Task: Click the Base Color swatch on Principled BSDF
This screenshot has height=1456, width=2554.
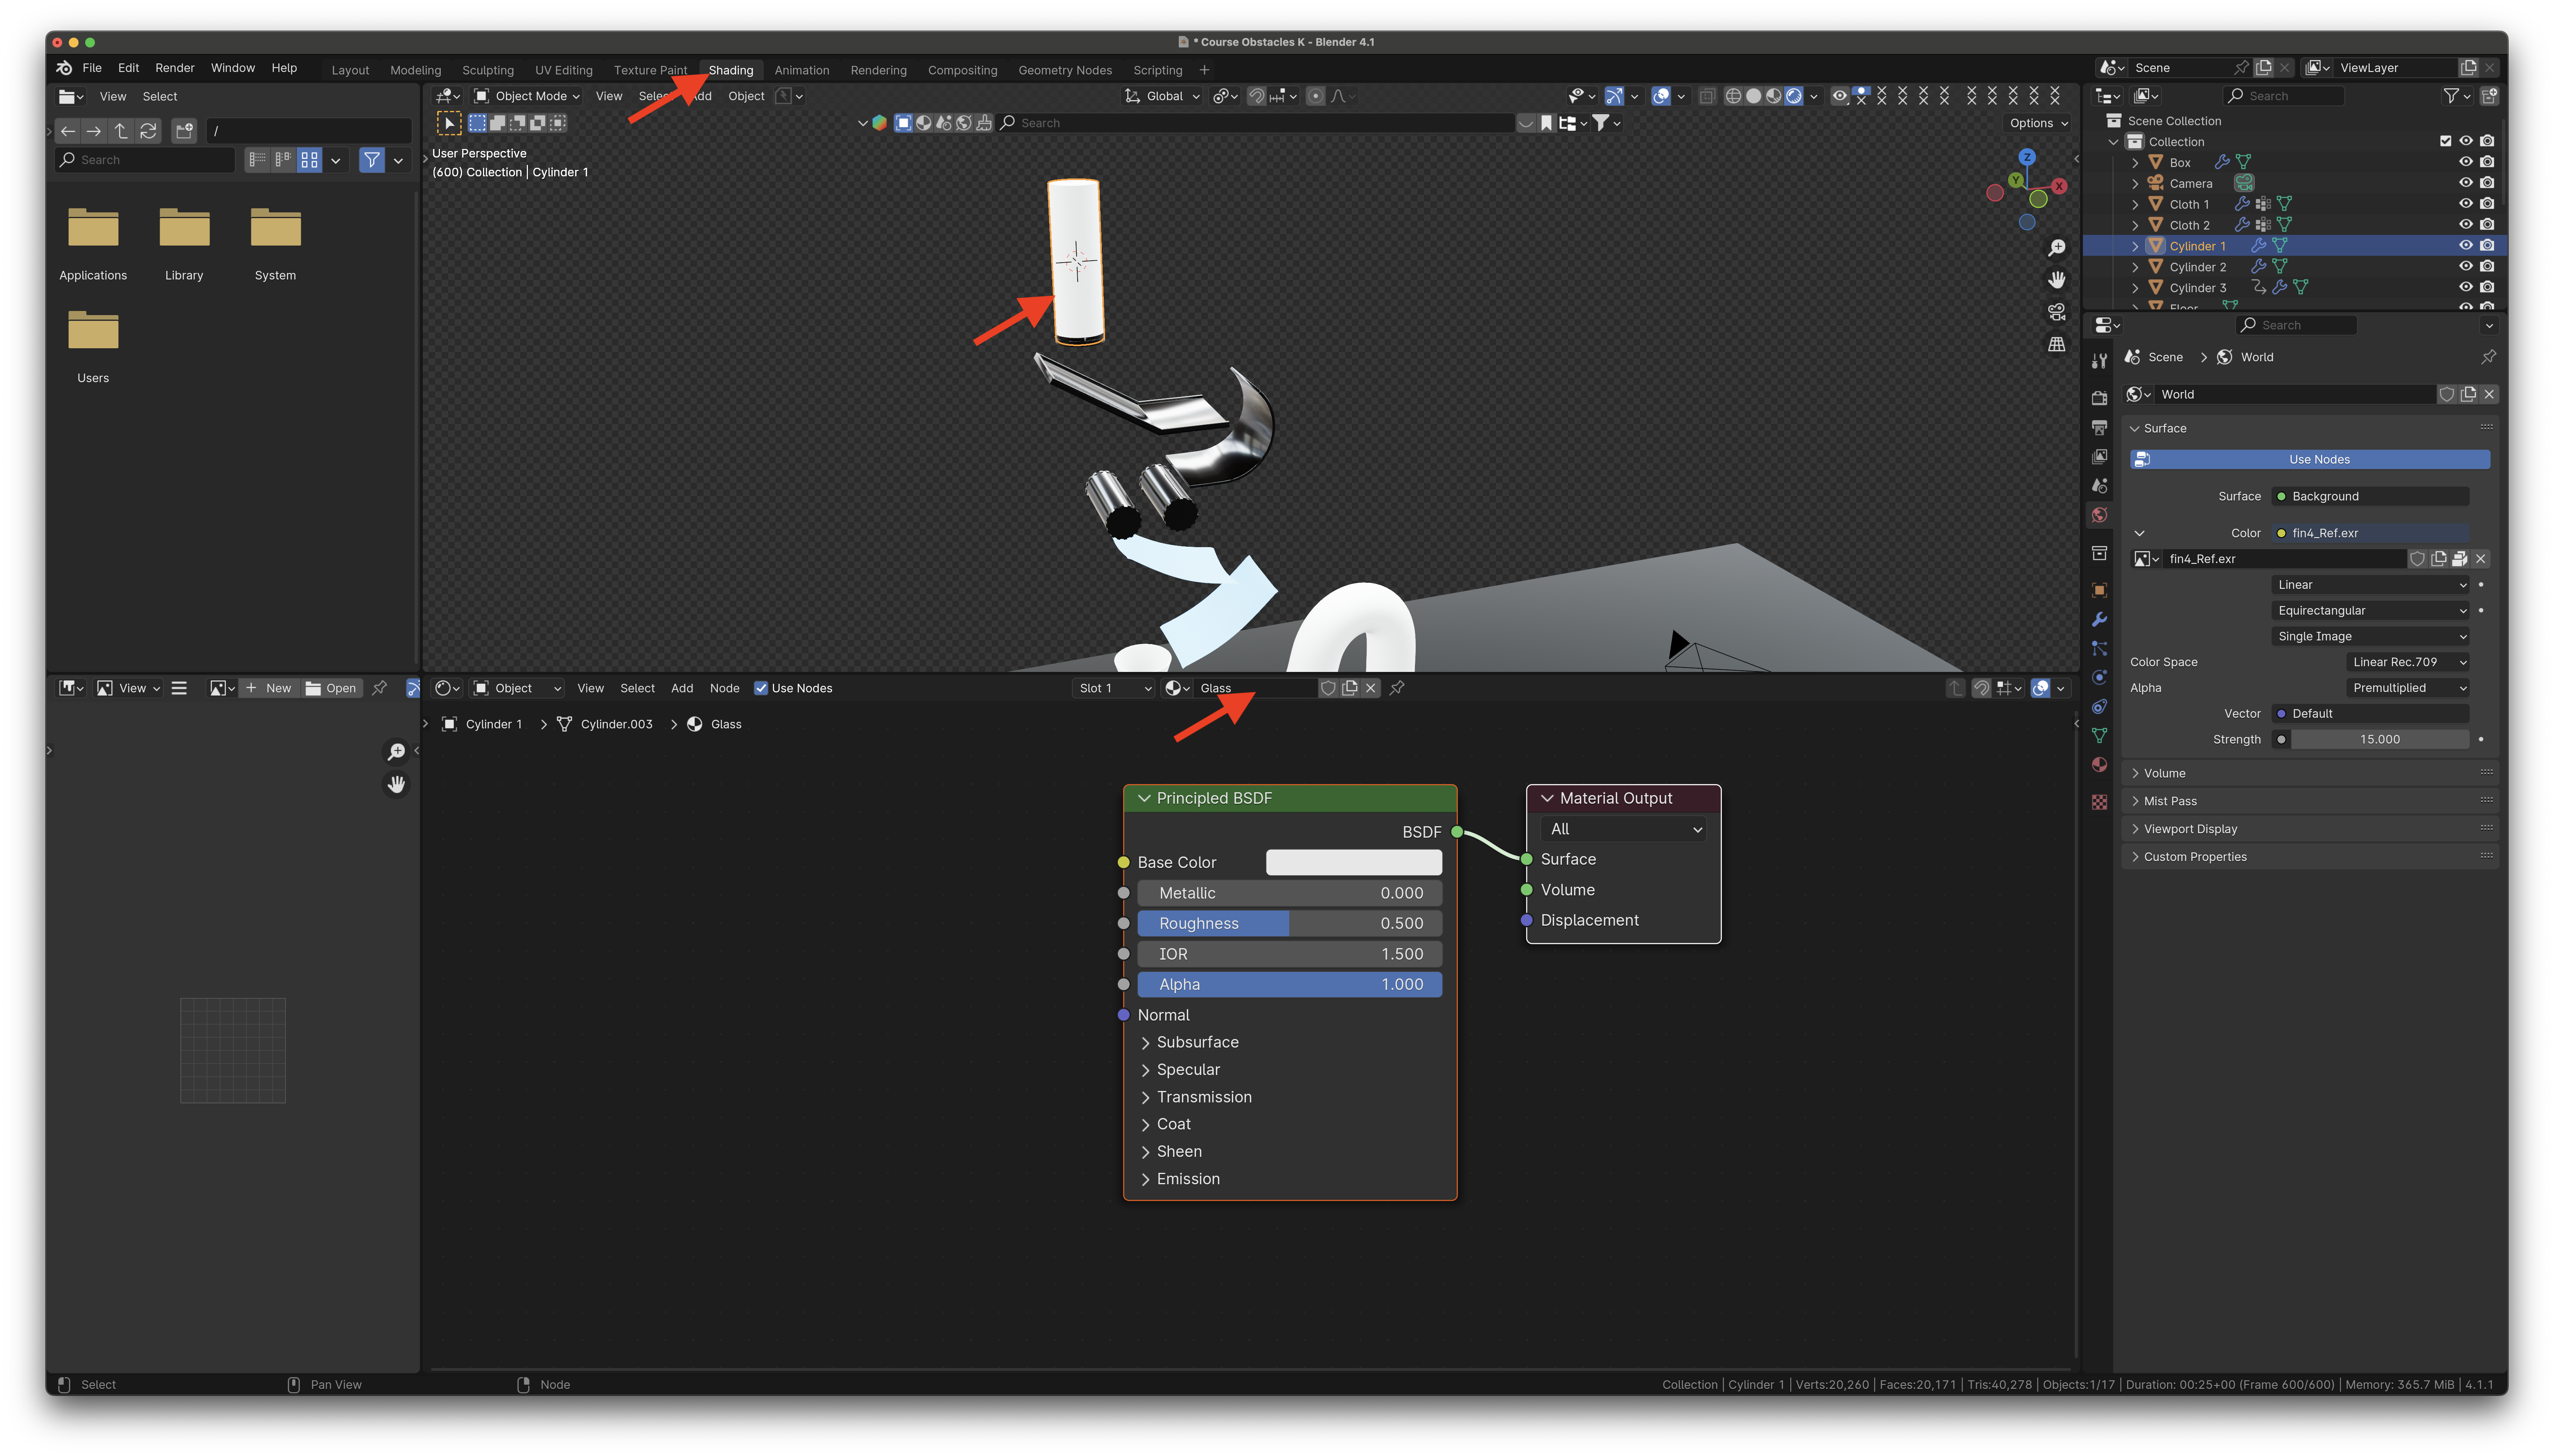Action: (1354, 862)
